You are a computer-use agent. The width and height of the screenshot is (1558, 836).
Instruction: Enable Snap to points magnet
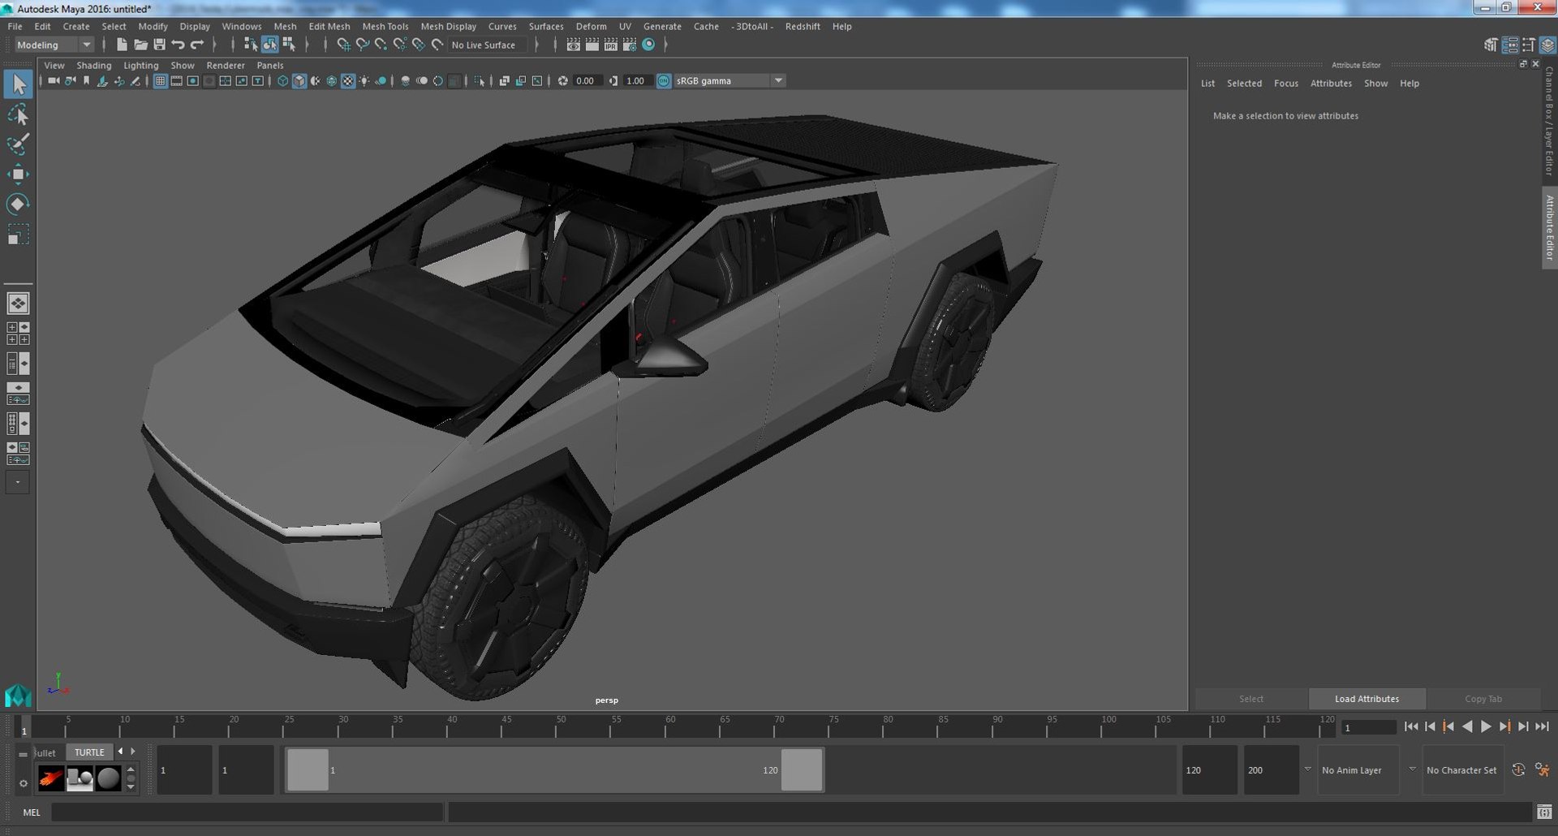[x=381, y=45]
